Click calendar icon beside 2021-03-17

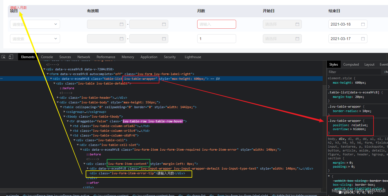[363, 39]
